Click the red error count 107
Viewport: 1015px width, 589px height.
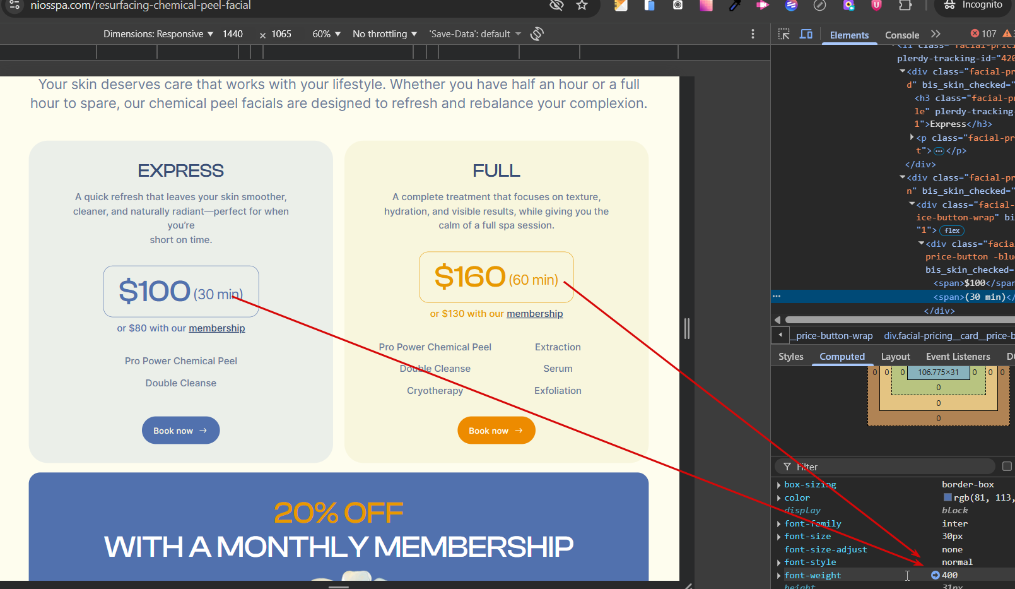pos(983,34)
